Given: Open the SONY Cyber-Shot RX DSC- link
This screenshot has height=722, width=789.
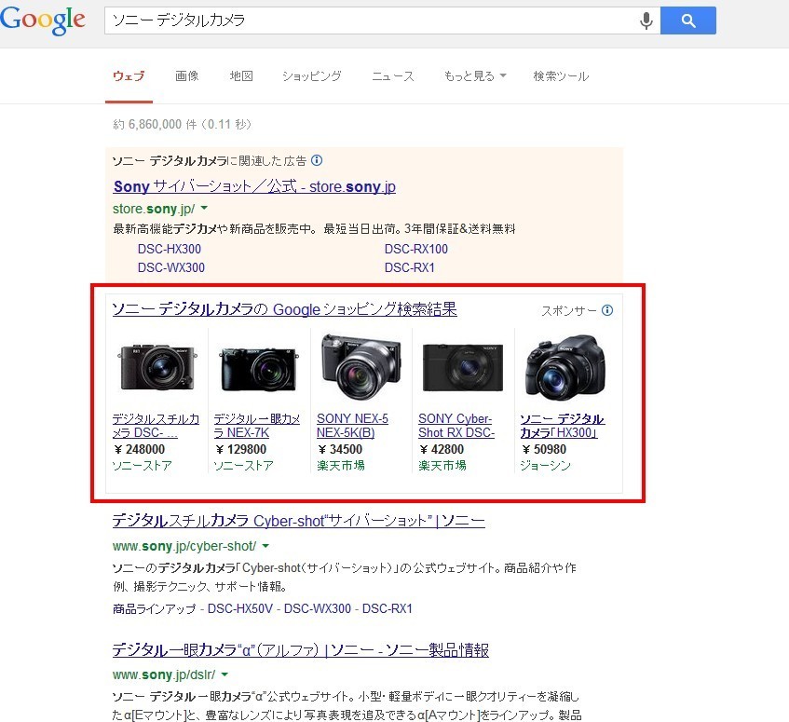Looking at the screenshot, I should [x=456, y=426].
